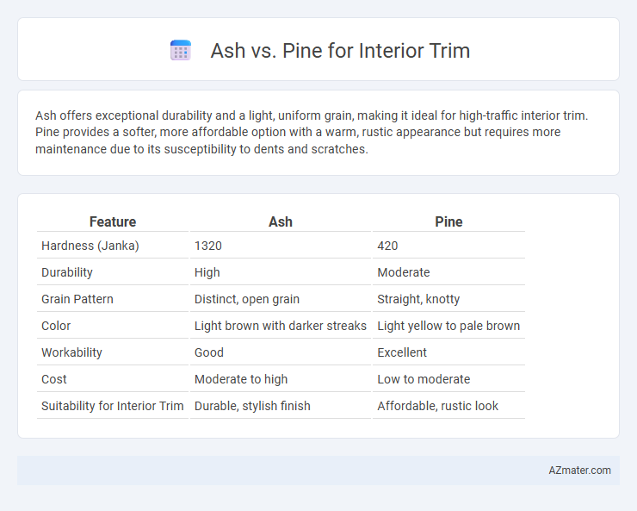Click the 'Low to moderate' cost cell

[424, 379]
